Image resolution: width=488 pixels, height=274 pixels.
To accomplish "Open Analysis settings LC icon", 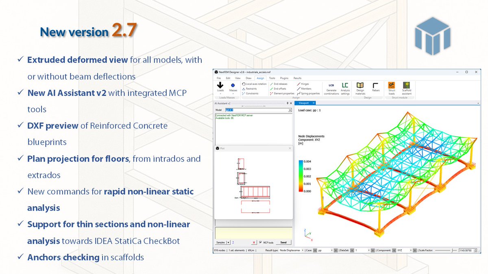I will pos(345,88).
